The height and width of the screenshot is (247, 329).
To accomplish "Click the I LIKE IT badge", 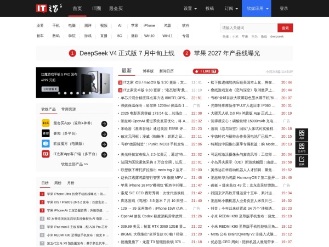I will [x=206, y=71].
